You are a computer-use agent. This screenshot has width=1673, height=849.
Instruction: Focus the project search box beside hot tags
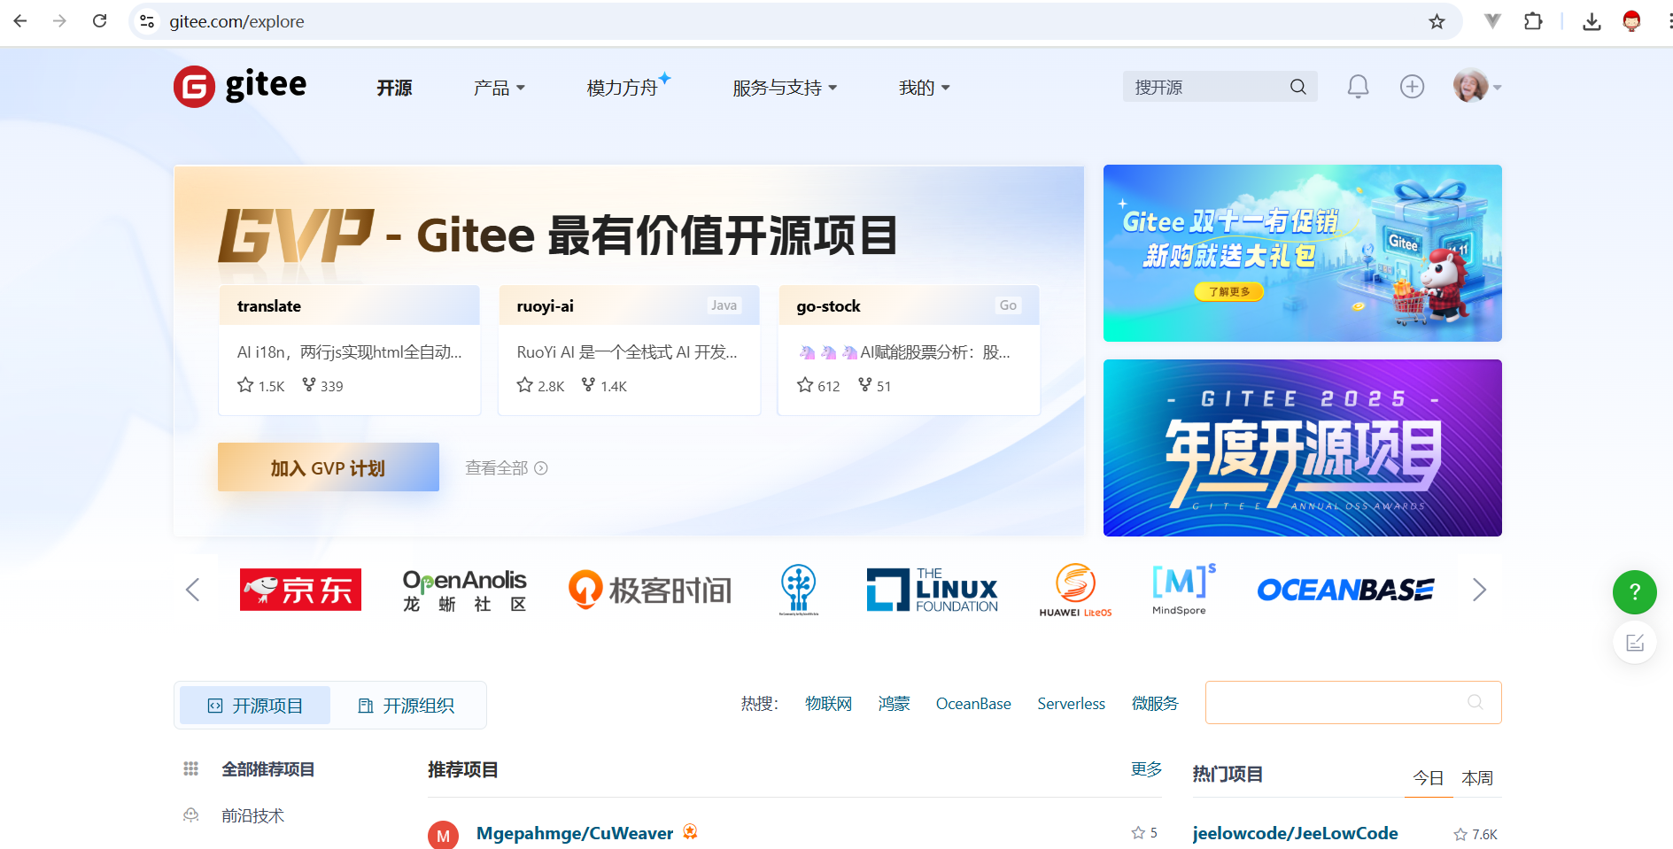[x=1353, y=702]
